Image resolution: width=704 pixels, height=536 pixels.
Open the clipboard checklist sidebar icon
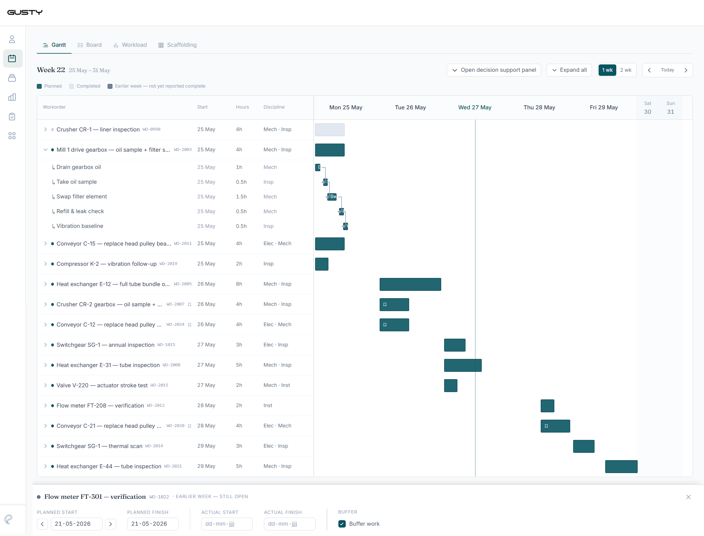point(12,117)
